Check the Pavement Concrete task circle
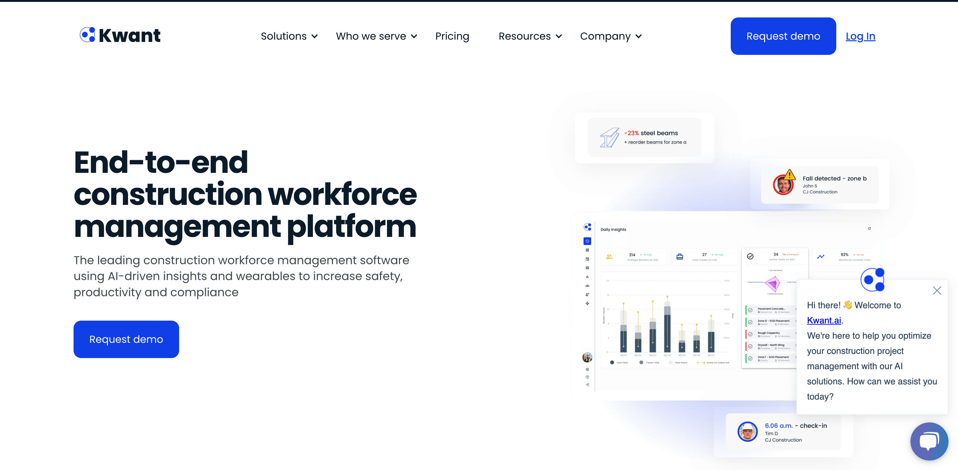Viewport: 958px width, 470px height. click(750, 310)
